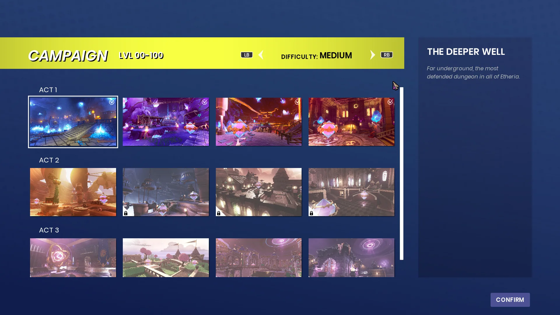The width and height of the screenshot is (560, 315).
Task: Click the completed checkmark on first Act 1 map
Action: coord(112,102)
